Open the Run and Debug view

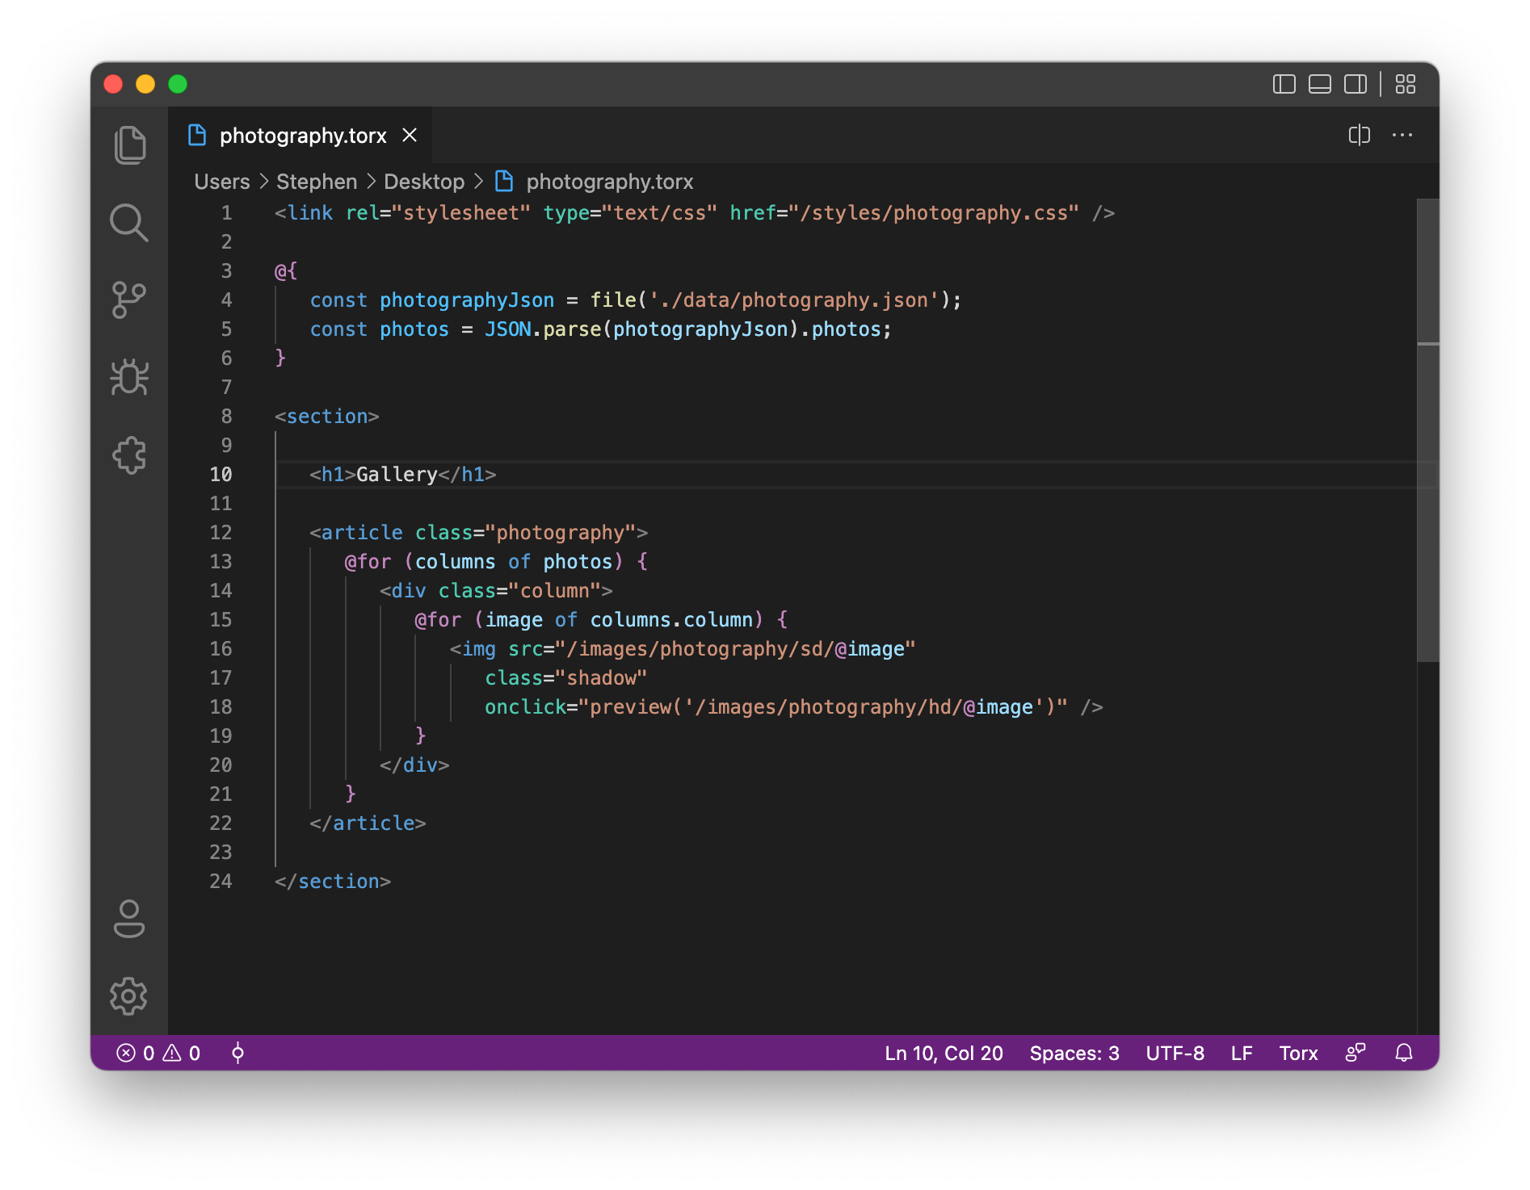[129, 377]
